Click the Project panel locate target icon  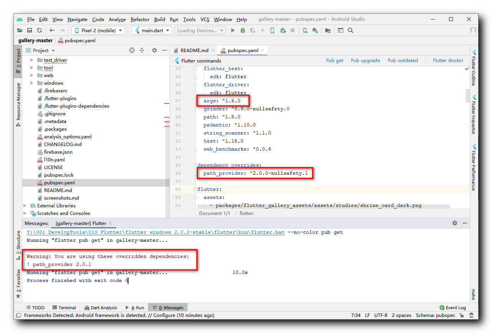132,50
